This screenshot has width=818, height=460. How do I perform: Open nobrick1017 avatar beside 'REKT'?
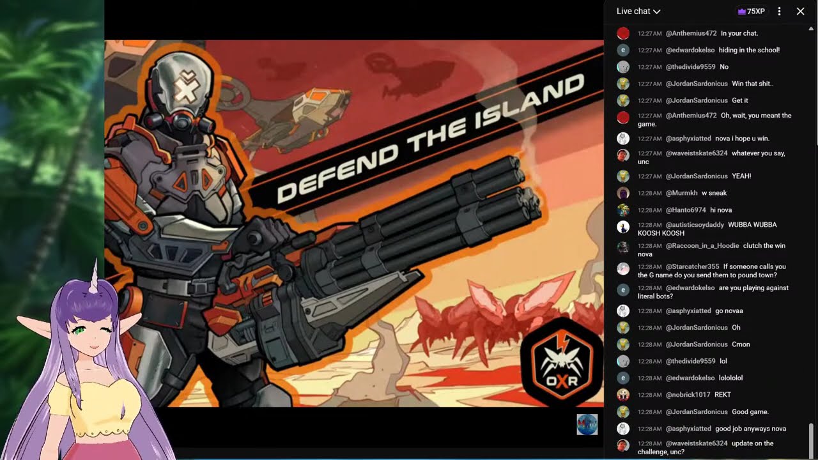tap(623, 395)
